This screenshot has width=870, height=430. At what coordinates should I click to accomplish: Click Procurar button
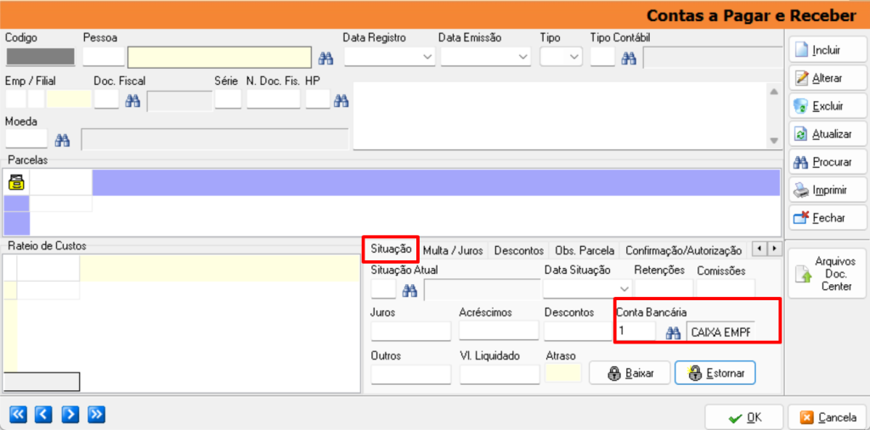click(828, 162)
